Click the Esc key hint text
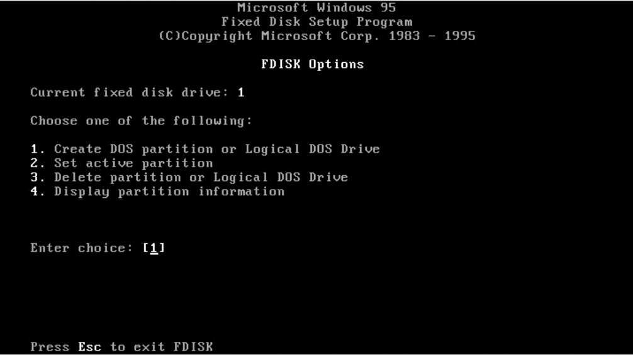This screenshot has width=633, height=355. click(89, 347)
